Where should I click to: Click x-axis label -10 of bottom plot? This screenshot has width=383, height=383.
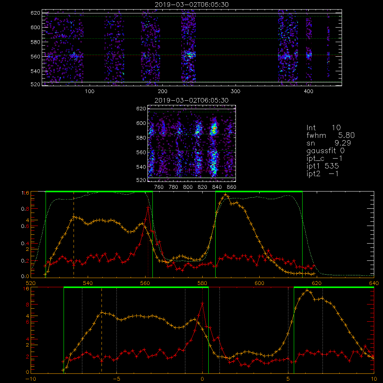click(x=31, y=379)
